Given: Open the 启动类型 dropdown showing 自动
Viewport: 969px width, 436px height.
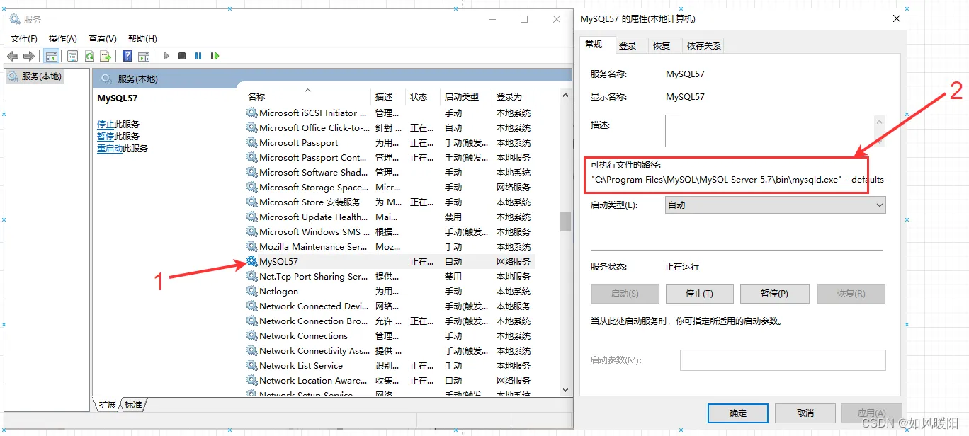Looking at the screenshot, I should [x=776, y=205].
